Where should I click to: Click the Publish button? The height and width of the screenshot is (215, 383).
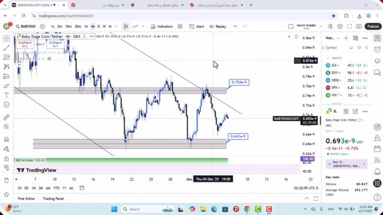(x=373, y=27)
